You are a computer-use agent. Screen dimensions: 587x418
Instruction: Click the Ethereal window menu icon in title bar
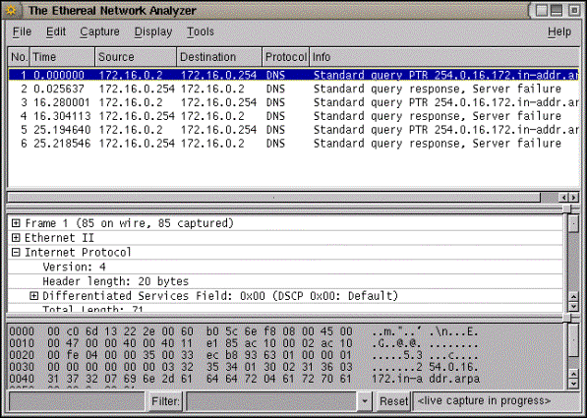tap(11, 10)
